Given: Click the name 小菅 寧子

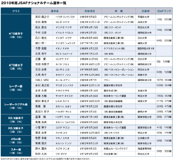Looking at the screenshot, I should pos(41,128).
